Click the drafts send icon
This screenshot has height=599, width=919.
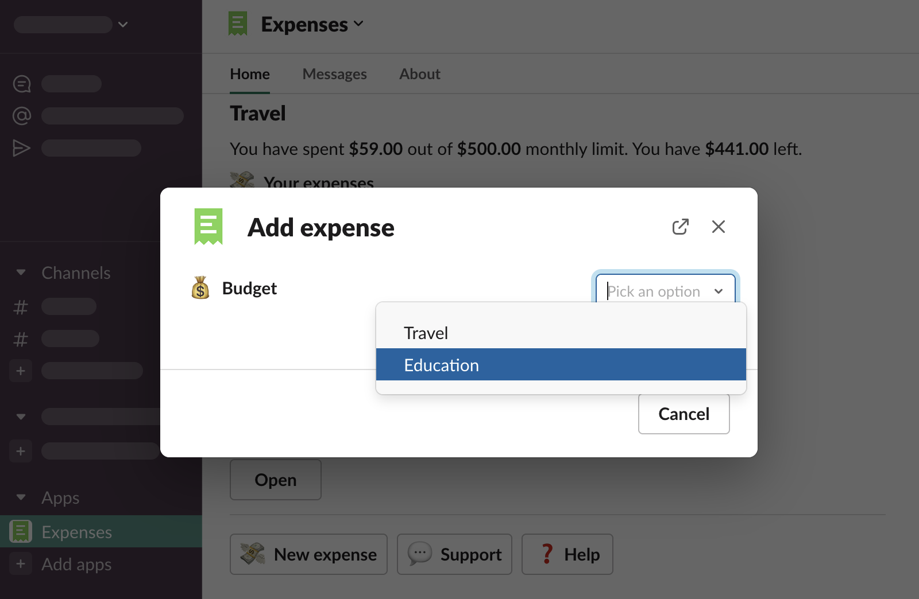click(x=22, y=148)
